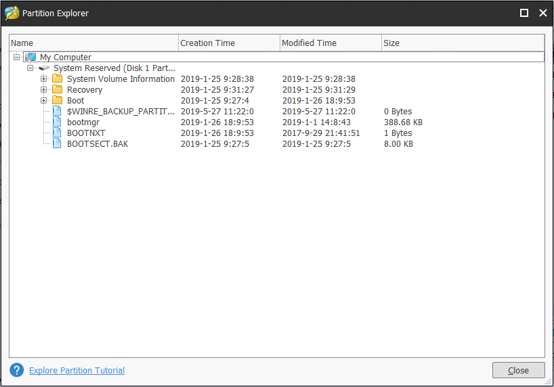This screenshot has width=554, height=387.
Task: Sort by the Creation Time column header
Action: pos(229,43)
